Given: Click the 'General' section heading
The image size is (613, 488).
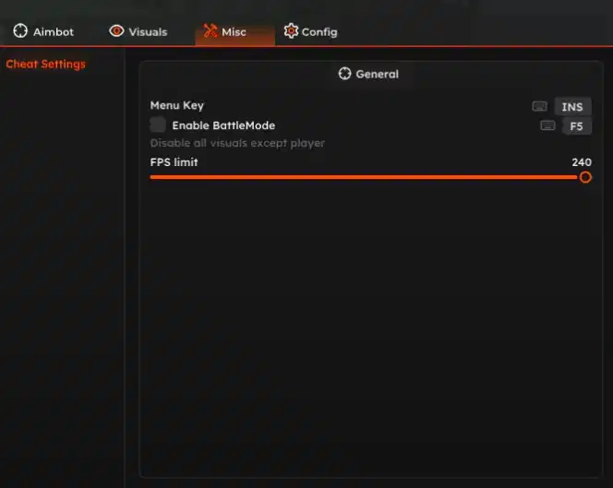Looking at the screenshot, I should (x=377, y=74).
